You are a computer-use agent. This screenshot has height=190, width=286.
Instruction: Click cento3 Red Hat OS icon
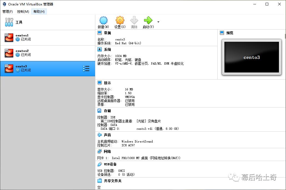tap(9, 69)
